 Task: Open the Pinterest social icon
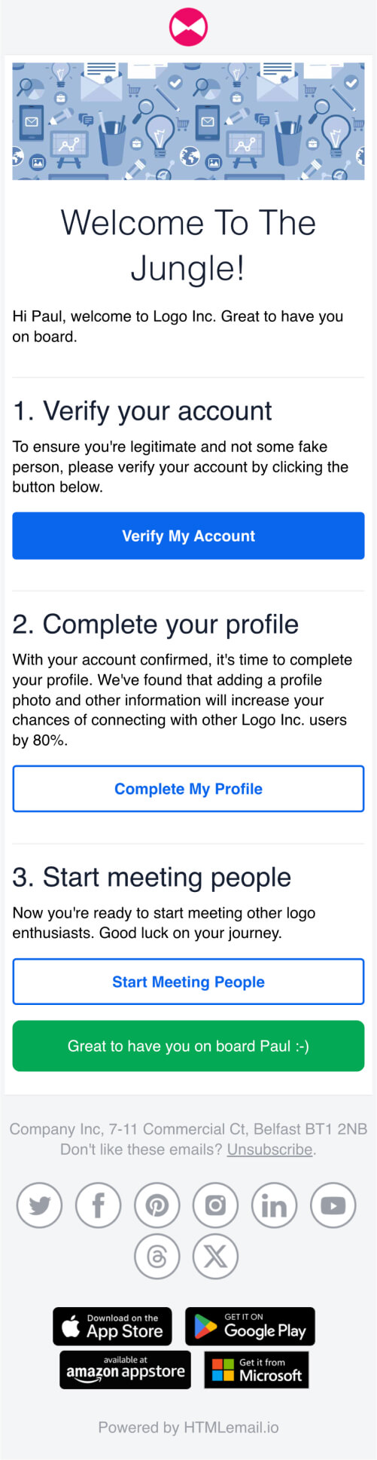point(157,1205)
